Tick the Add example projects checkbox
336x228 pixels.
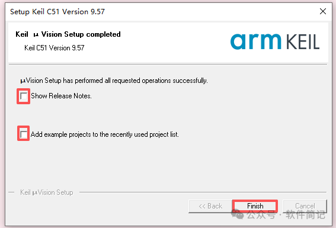[x=24, y=134]
